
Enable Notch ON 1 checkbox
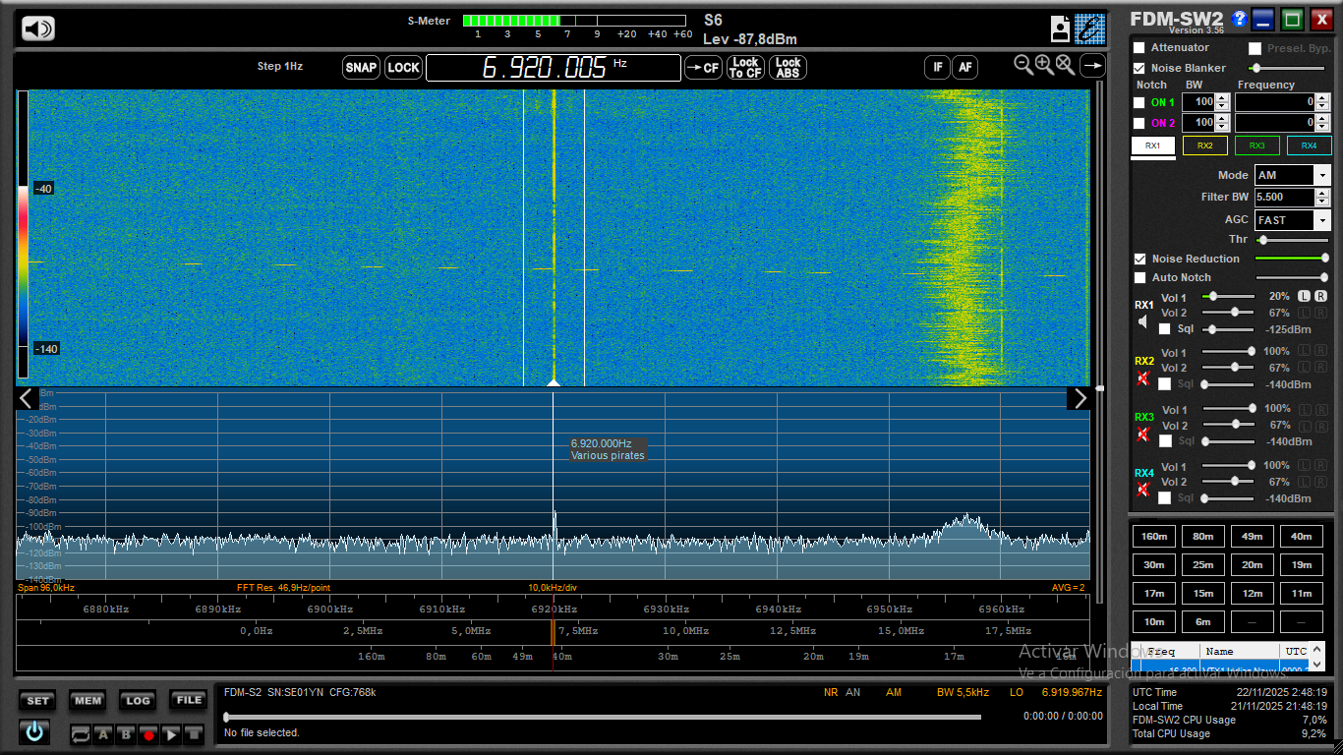(1139, 102)
